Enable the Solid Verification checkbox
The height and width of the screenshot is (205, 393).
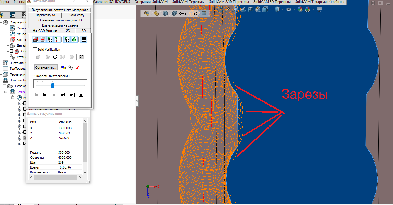pos(35,50)
